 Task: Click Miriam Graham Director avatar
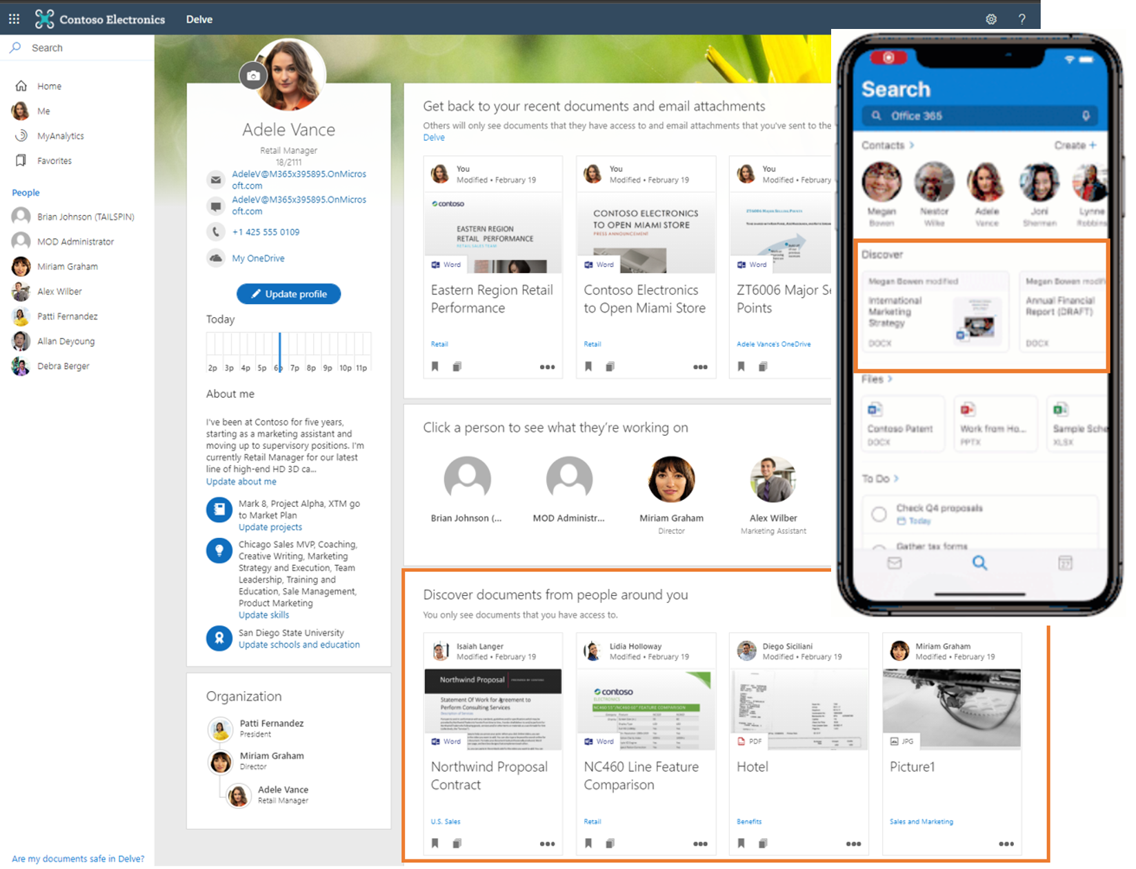pos(671,479)
